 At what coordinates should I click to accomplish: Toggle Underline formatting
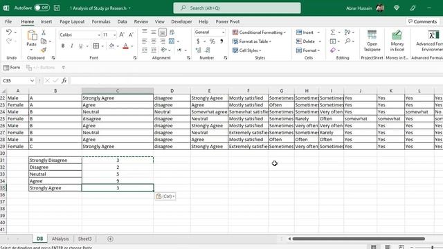point(81,46)
